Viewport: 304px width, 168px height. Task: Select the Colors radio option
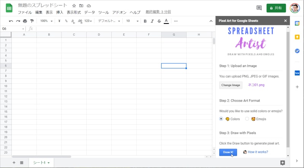coord(221,119)
